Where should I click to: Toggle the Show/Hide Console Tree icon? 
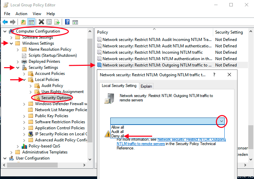pos(31,22)
